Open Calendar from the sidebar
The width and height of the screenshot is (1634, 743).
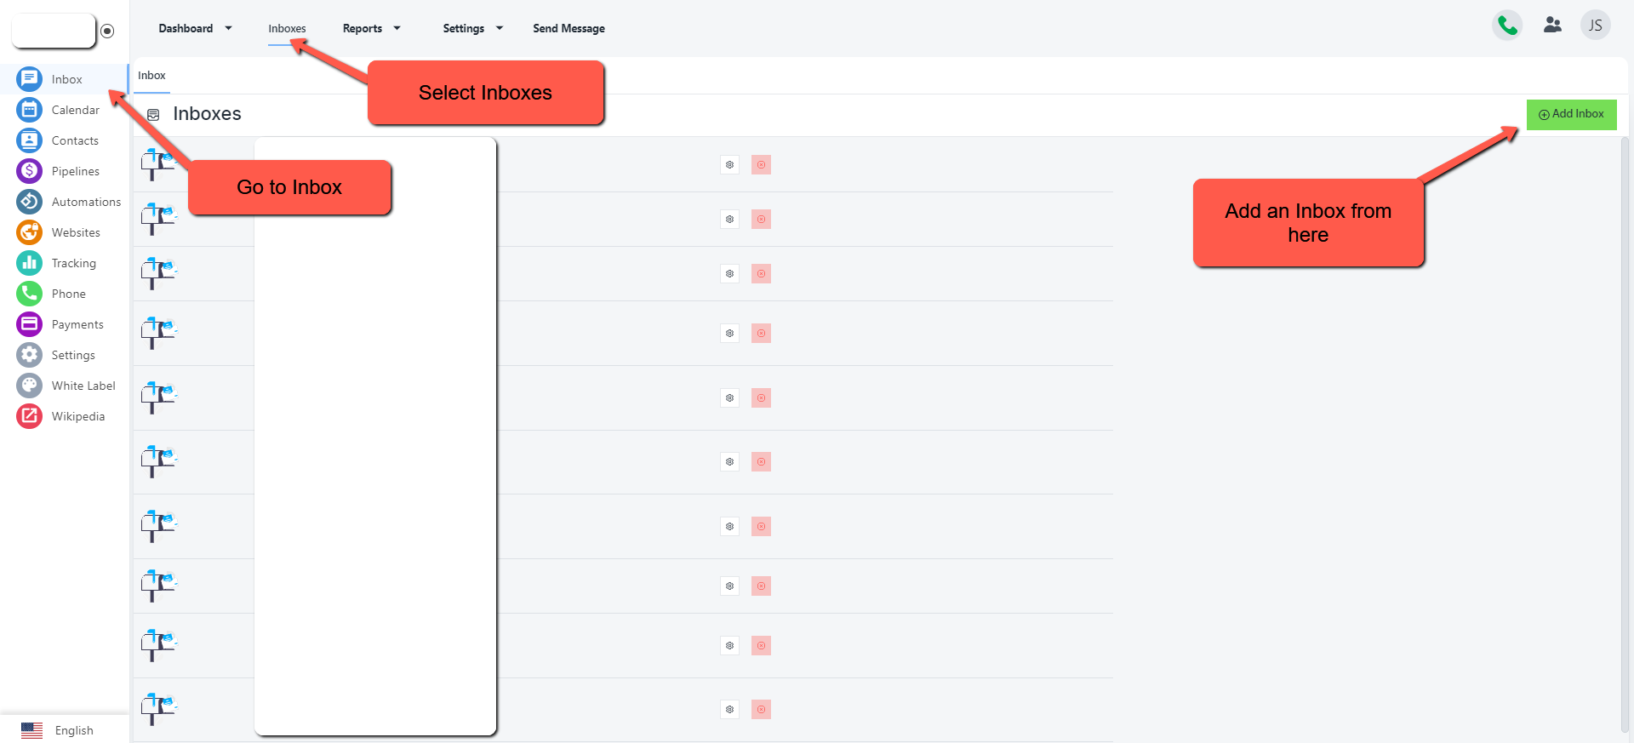coord(75,110)
